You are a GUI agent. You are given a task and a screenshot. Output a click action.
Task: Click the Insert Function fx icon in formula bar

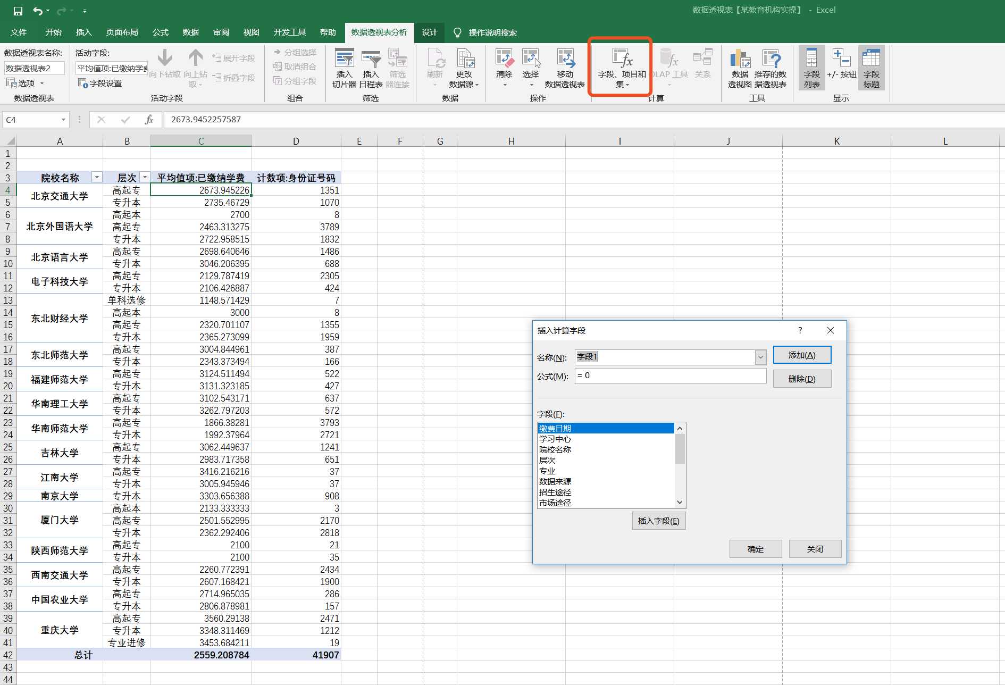149,120
